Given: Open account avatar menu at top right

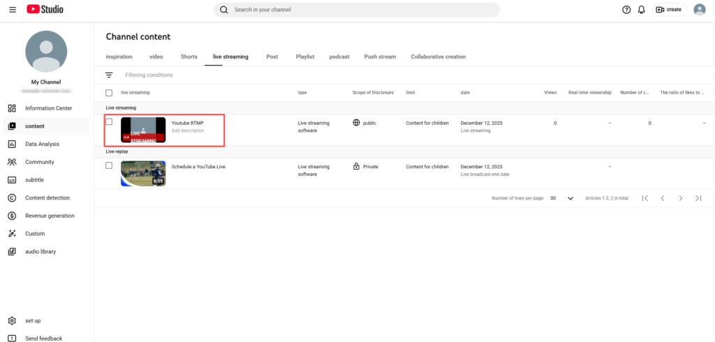Looking at the screenshot, I should (x=699, y=10).
